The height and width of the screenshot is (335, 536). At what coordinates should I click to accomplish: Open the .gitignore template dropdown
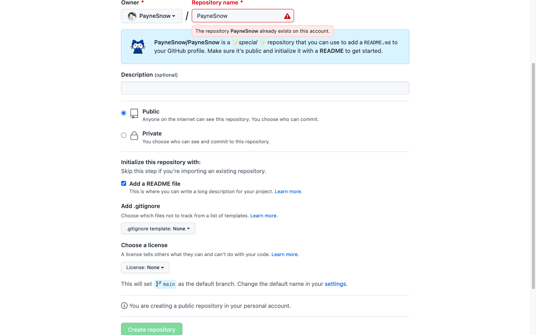point(158,228)
